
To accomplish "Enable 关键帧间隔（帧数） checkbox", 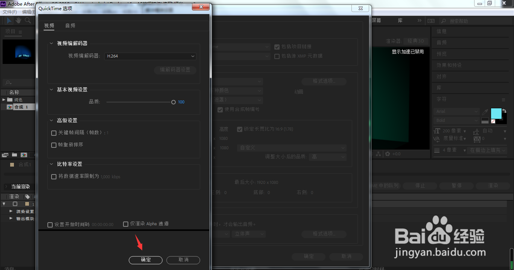I will 54,133.
